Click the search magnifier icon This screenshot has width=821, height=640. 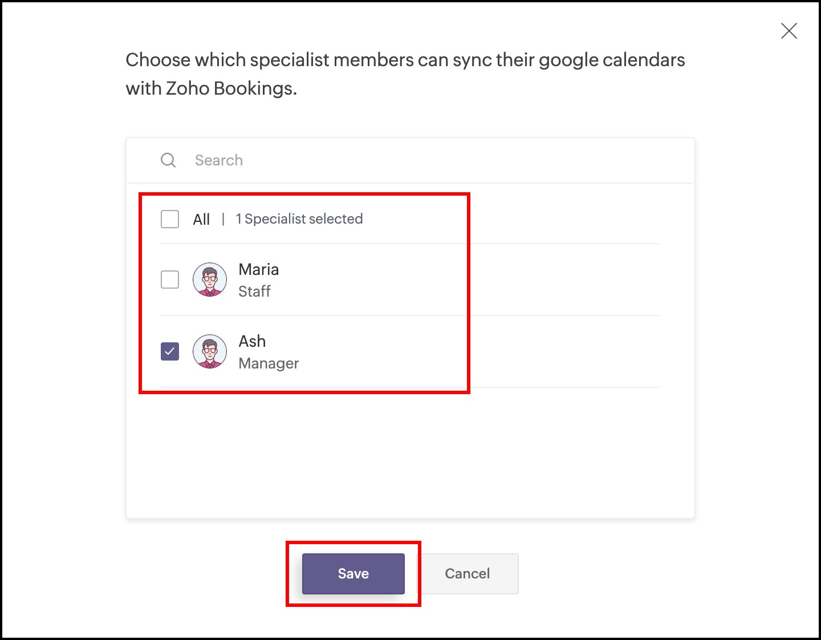point(168,160)
